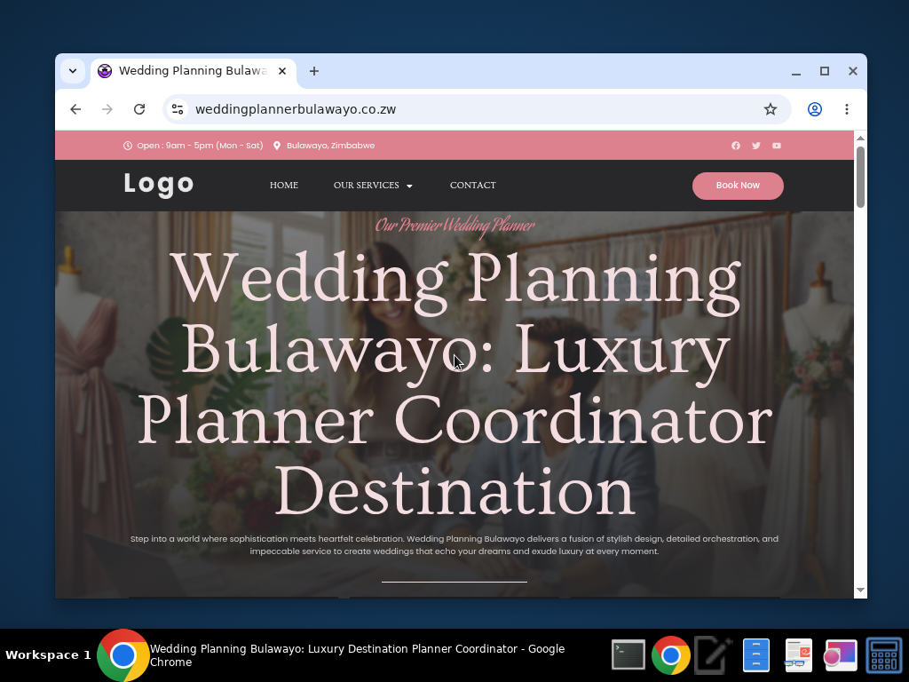Bookmark this page with the star icon
This screenshot has height=682, width=909.
tap(770, 109)
